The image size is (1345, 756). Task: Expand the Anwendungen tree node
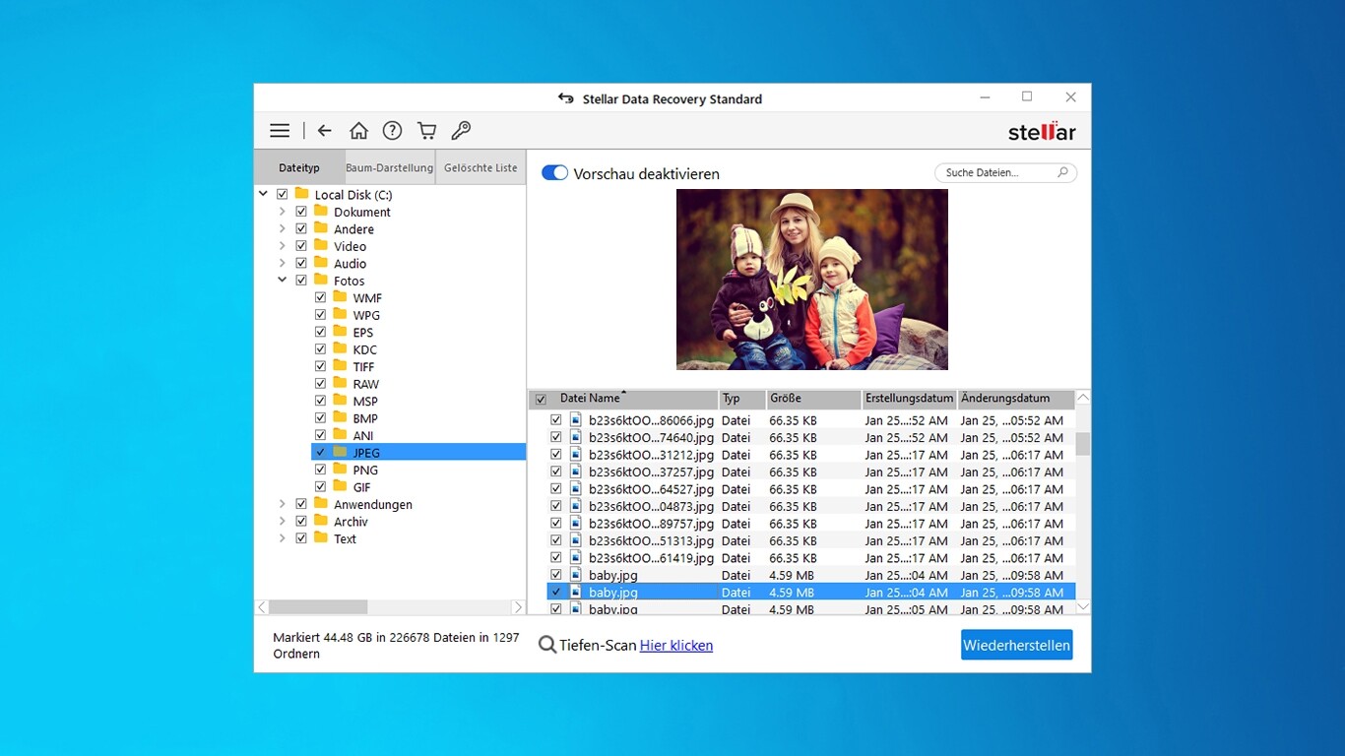coord(282,504)
